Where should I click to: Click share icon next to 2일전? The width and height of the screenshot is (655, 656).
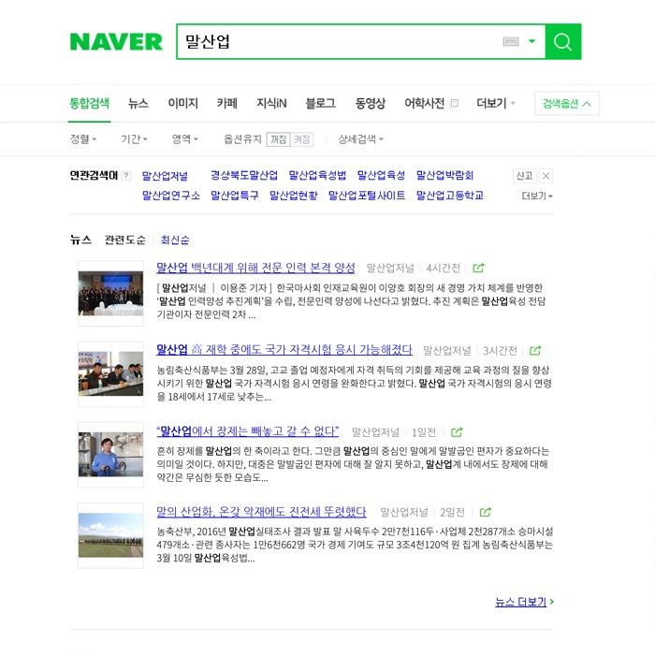tap(486, 512)
